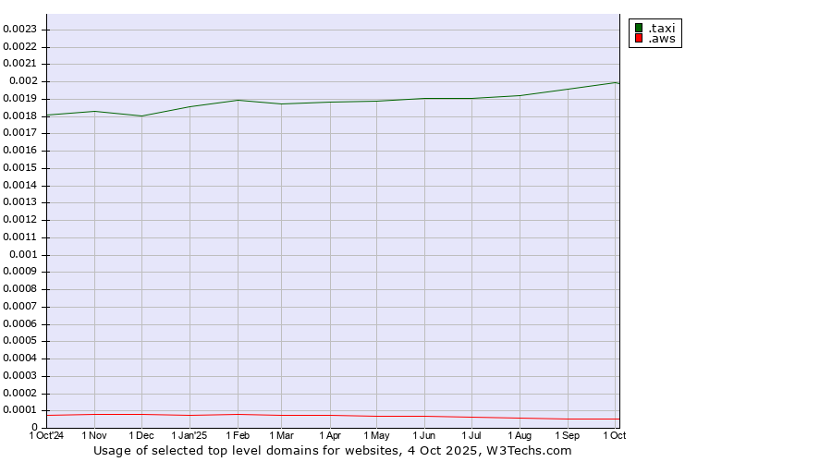Viewport: 832px width, 462px height.
Task: Click the 0.0023 y-axis value label
Action: pos(18,29)
